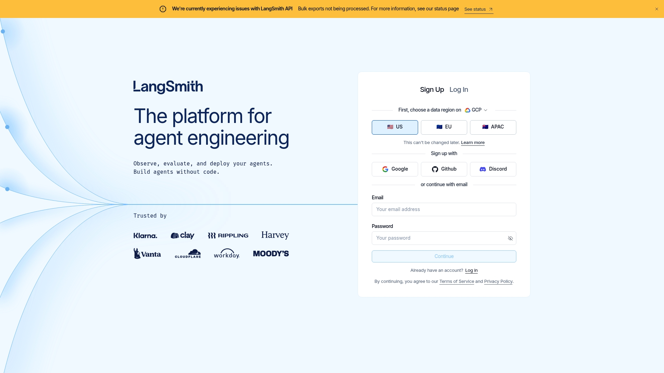Click 'Observe, evaluate, and deploy your agents.' text
Viewport: 664px width, 373px height.
203,164
